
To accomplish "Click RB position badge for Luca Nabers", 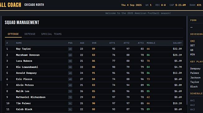I will point(70,61).
